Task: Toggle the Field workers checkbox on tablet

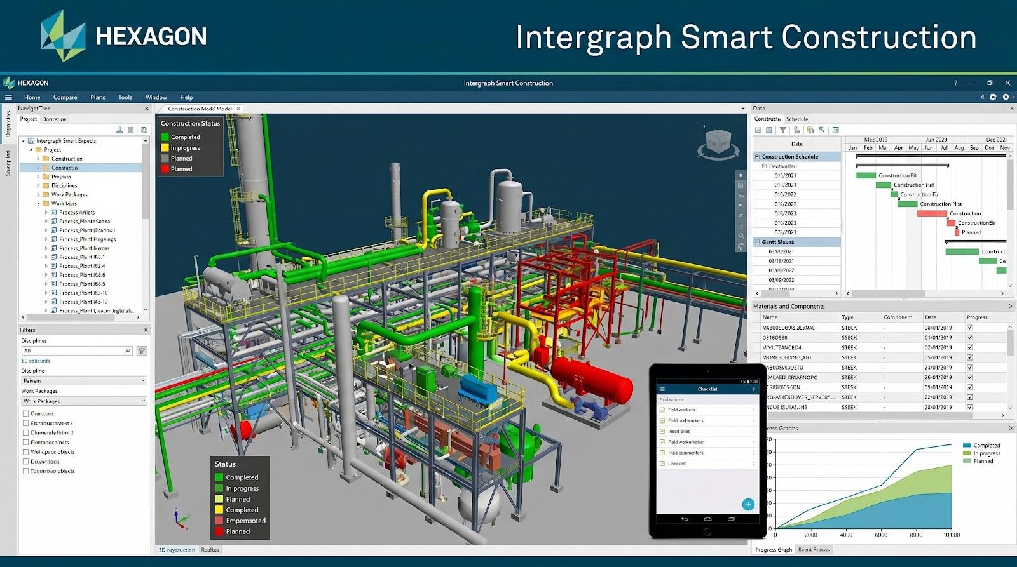Action: pos(662,410)
